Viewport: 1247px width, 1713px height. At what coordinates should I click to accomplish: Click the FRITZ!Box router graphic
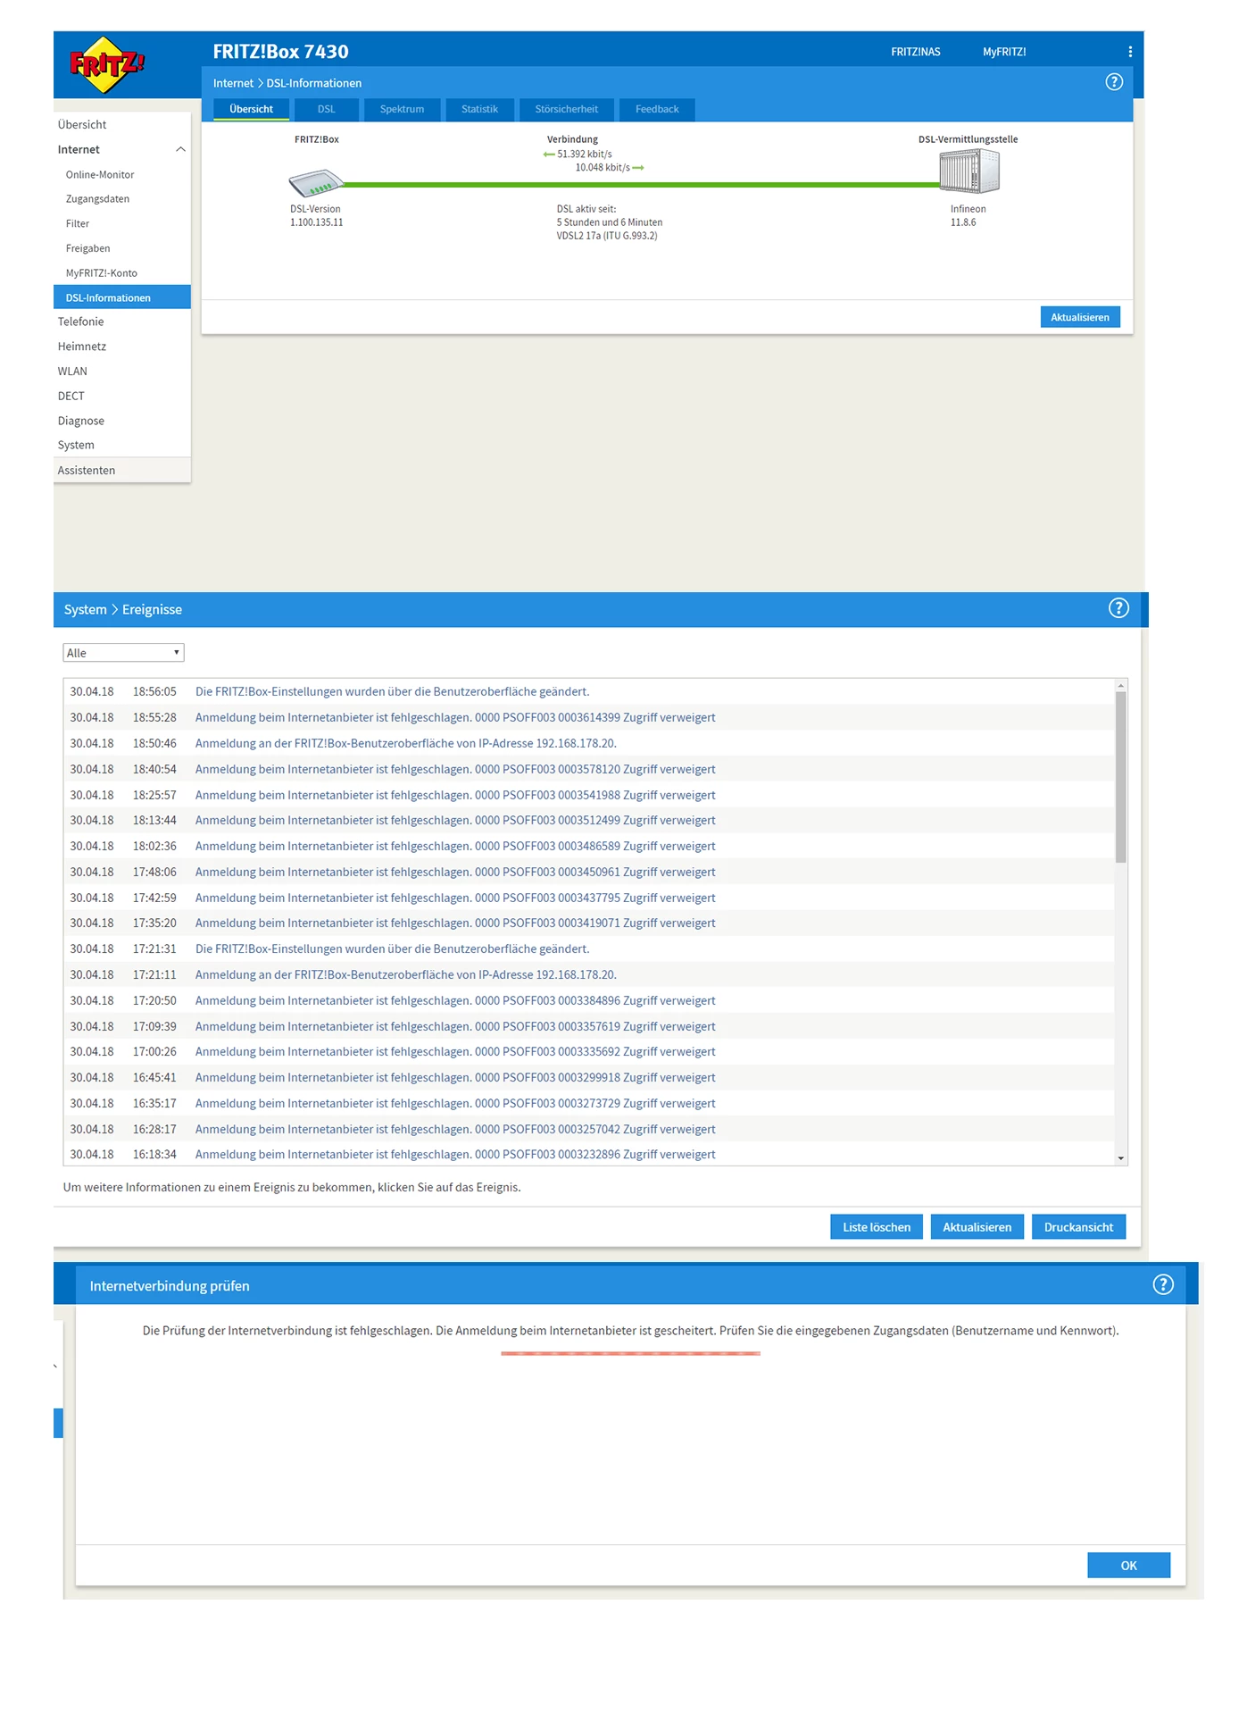pos(316,183)
